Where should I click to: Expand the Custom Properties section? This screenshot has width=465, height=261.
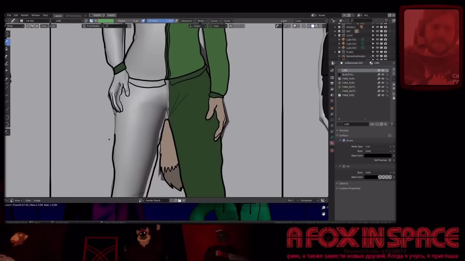pyautogui.click(x=349, y=188)
